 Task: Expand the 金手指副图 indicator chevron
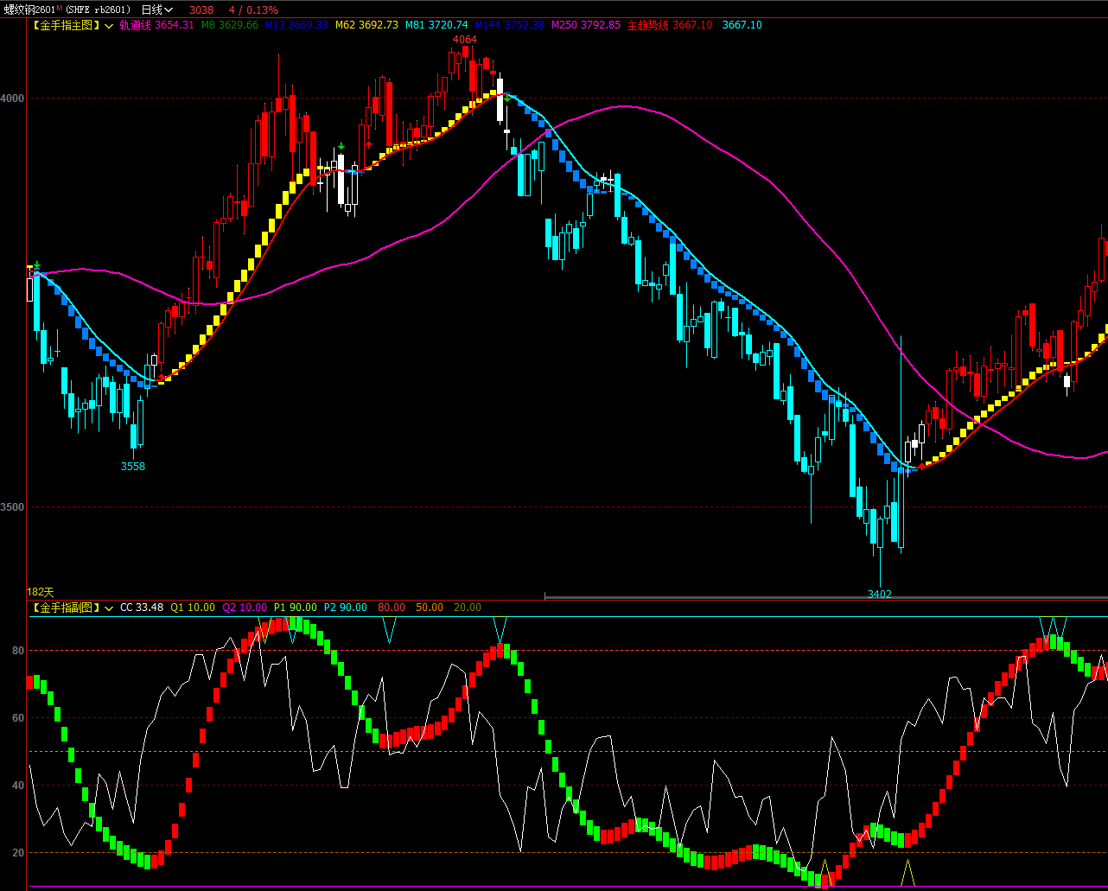click(x=110, y=608)
